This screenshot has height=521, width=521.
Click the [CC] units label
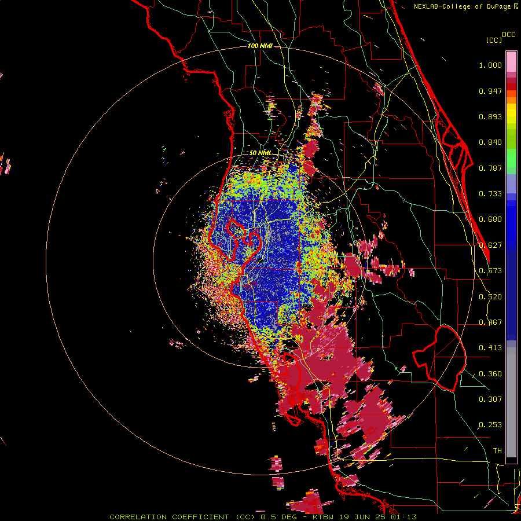coord(494,40)
